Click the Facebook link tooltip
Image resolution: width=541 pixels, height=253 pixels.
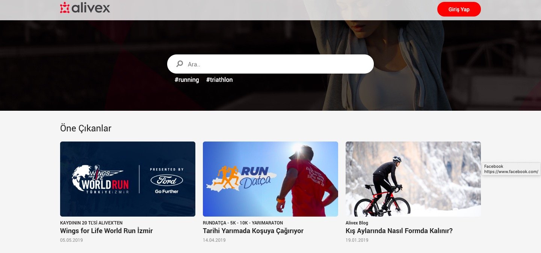pos(511,169)
